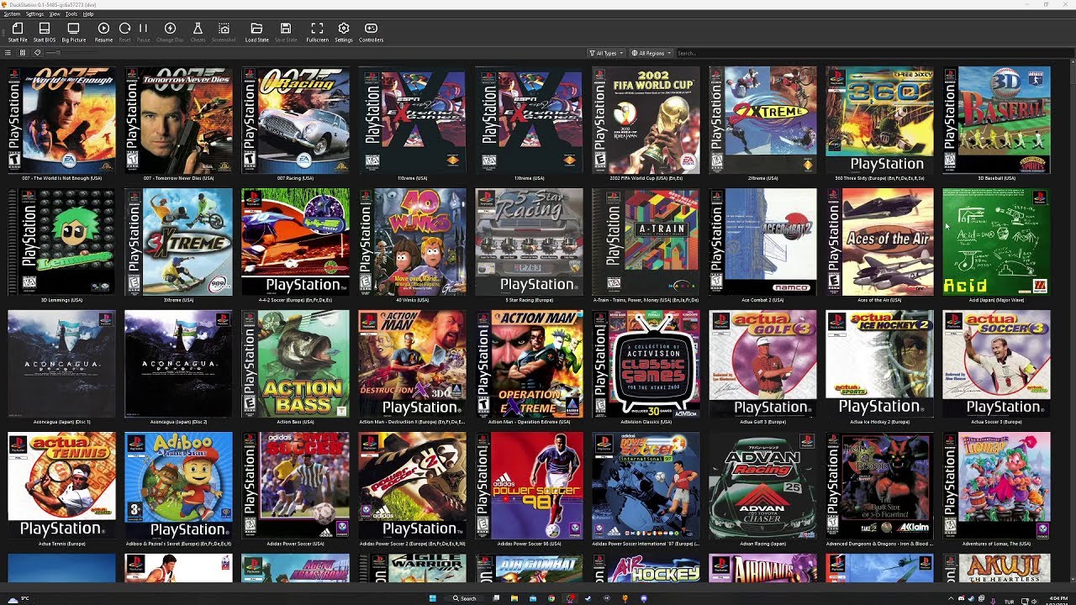Screen dimensions: 1076x605
Task: Select the 3D Baseball cover
Action: pos(996,120)
